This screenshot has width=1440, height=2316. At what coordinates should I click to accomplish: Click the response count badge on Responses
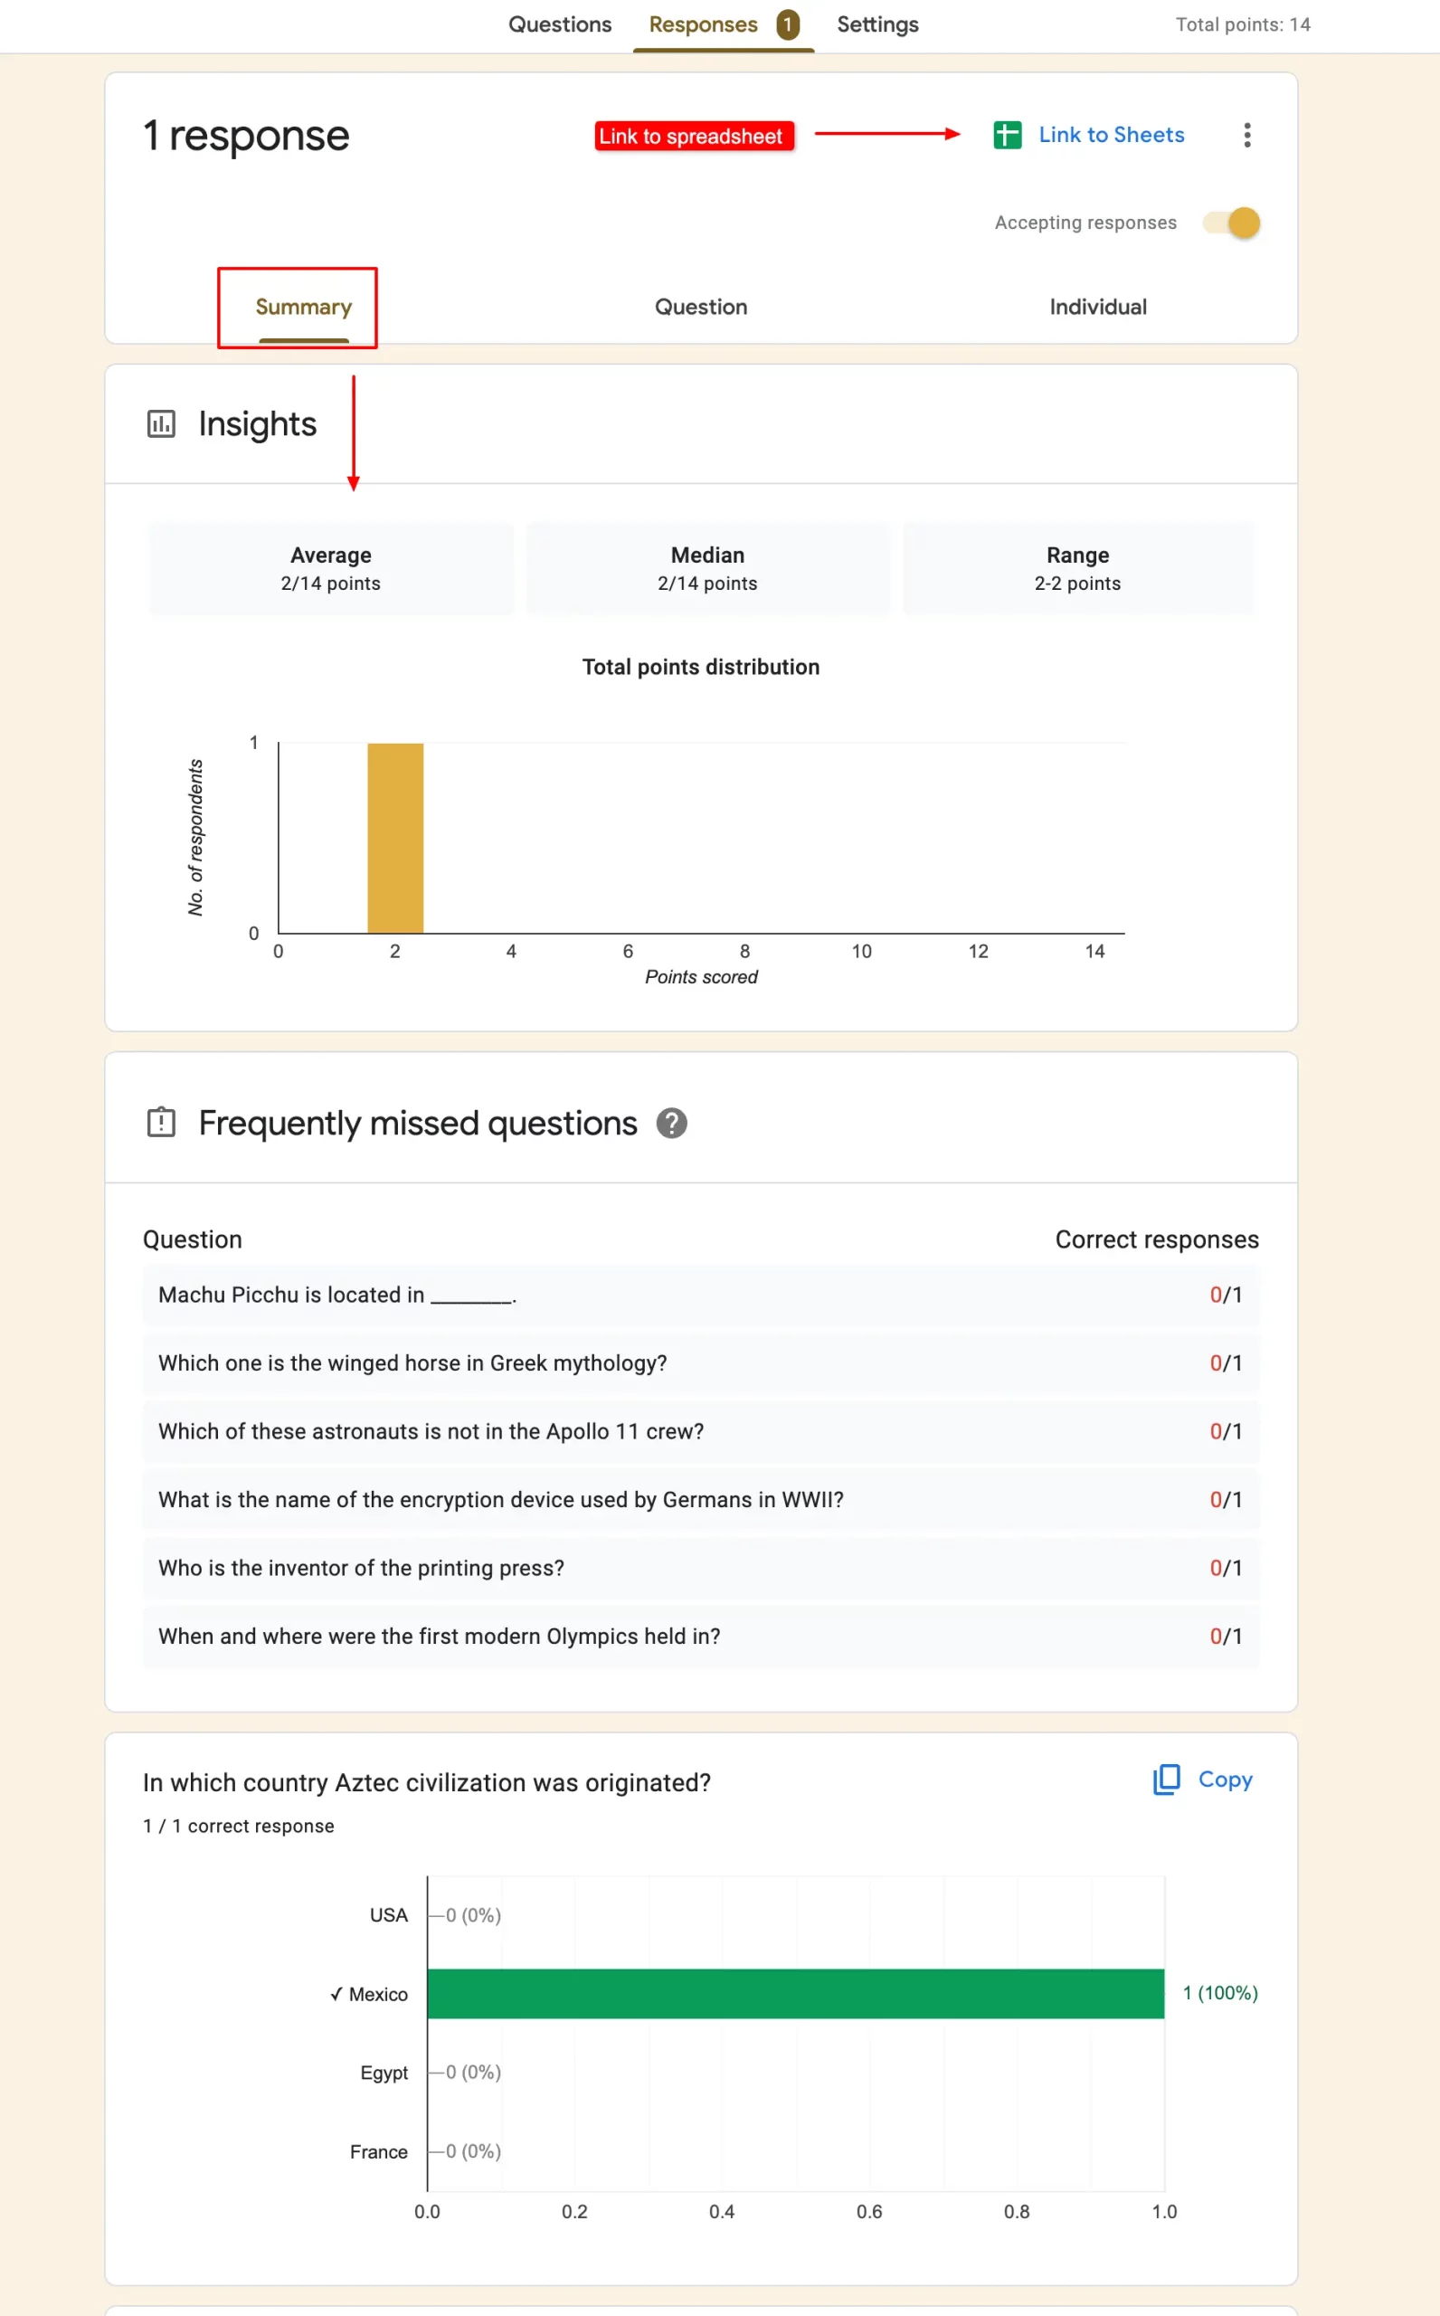(788, 24)
